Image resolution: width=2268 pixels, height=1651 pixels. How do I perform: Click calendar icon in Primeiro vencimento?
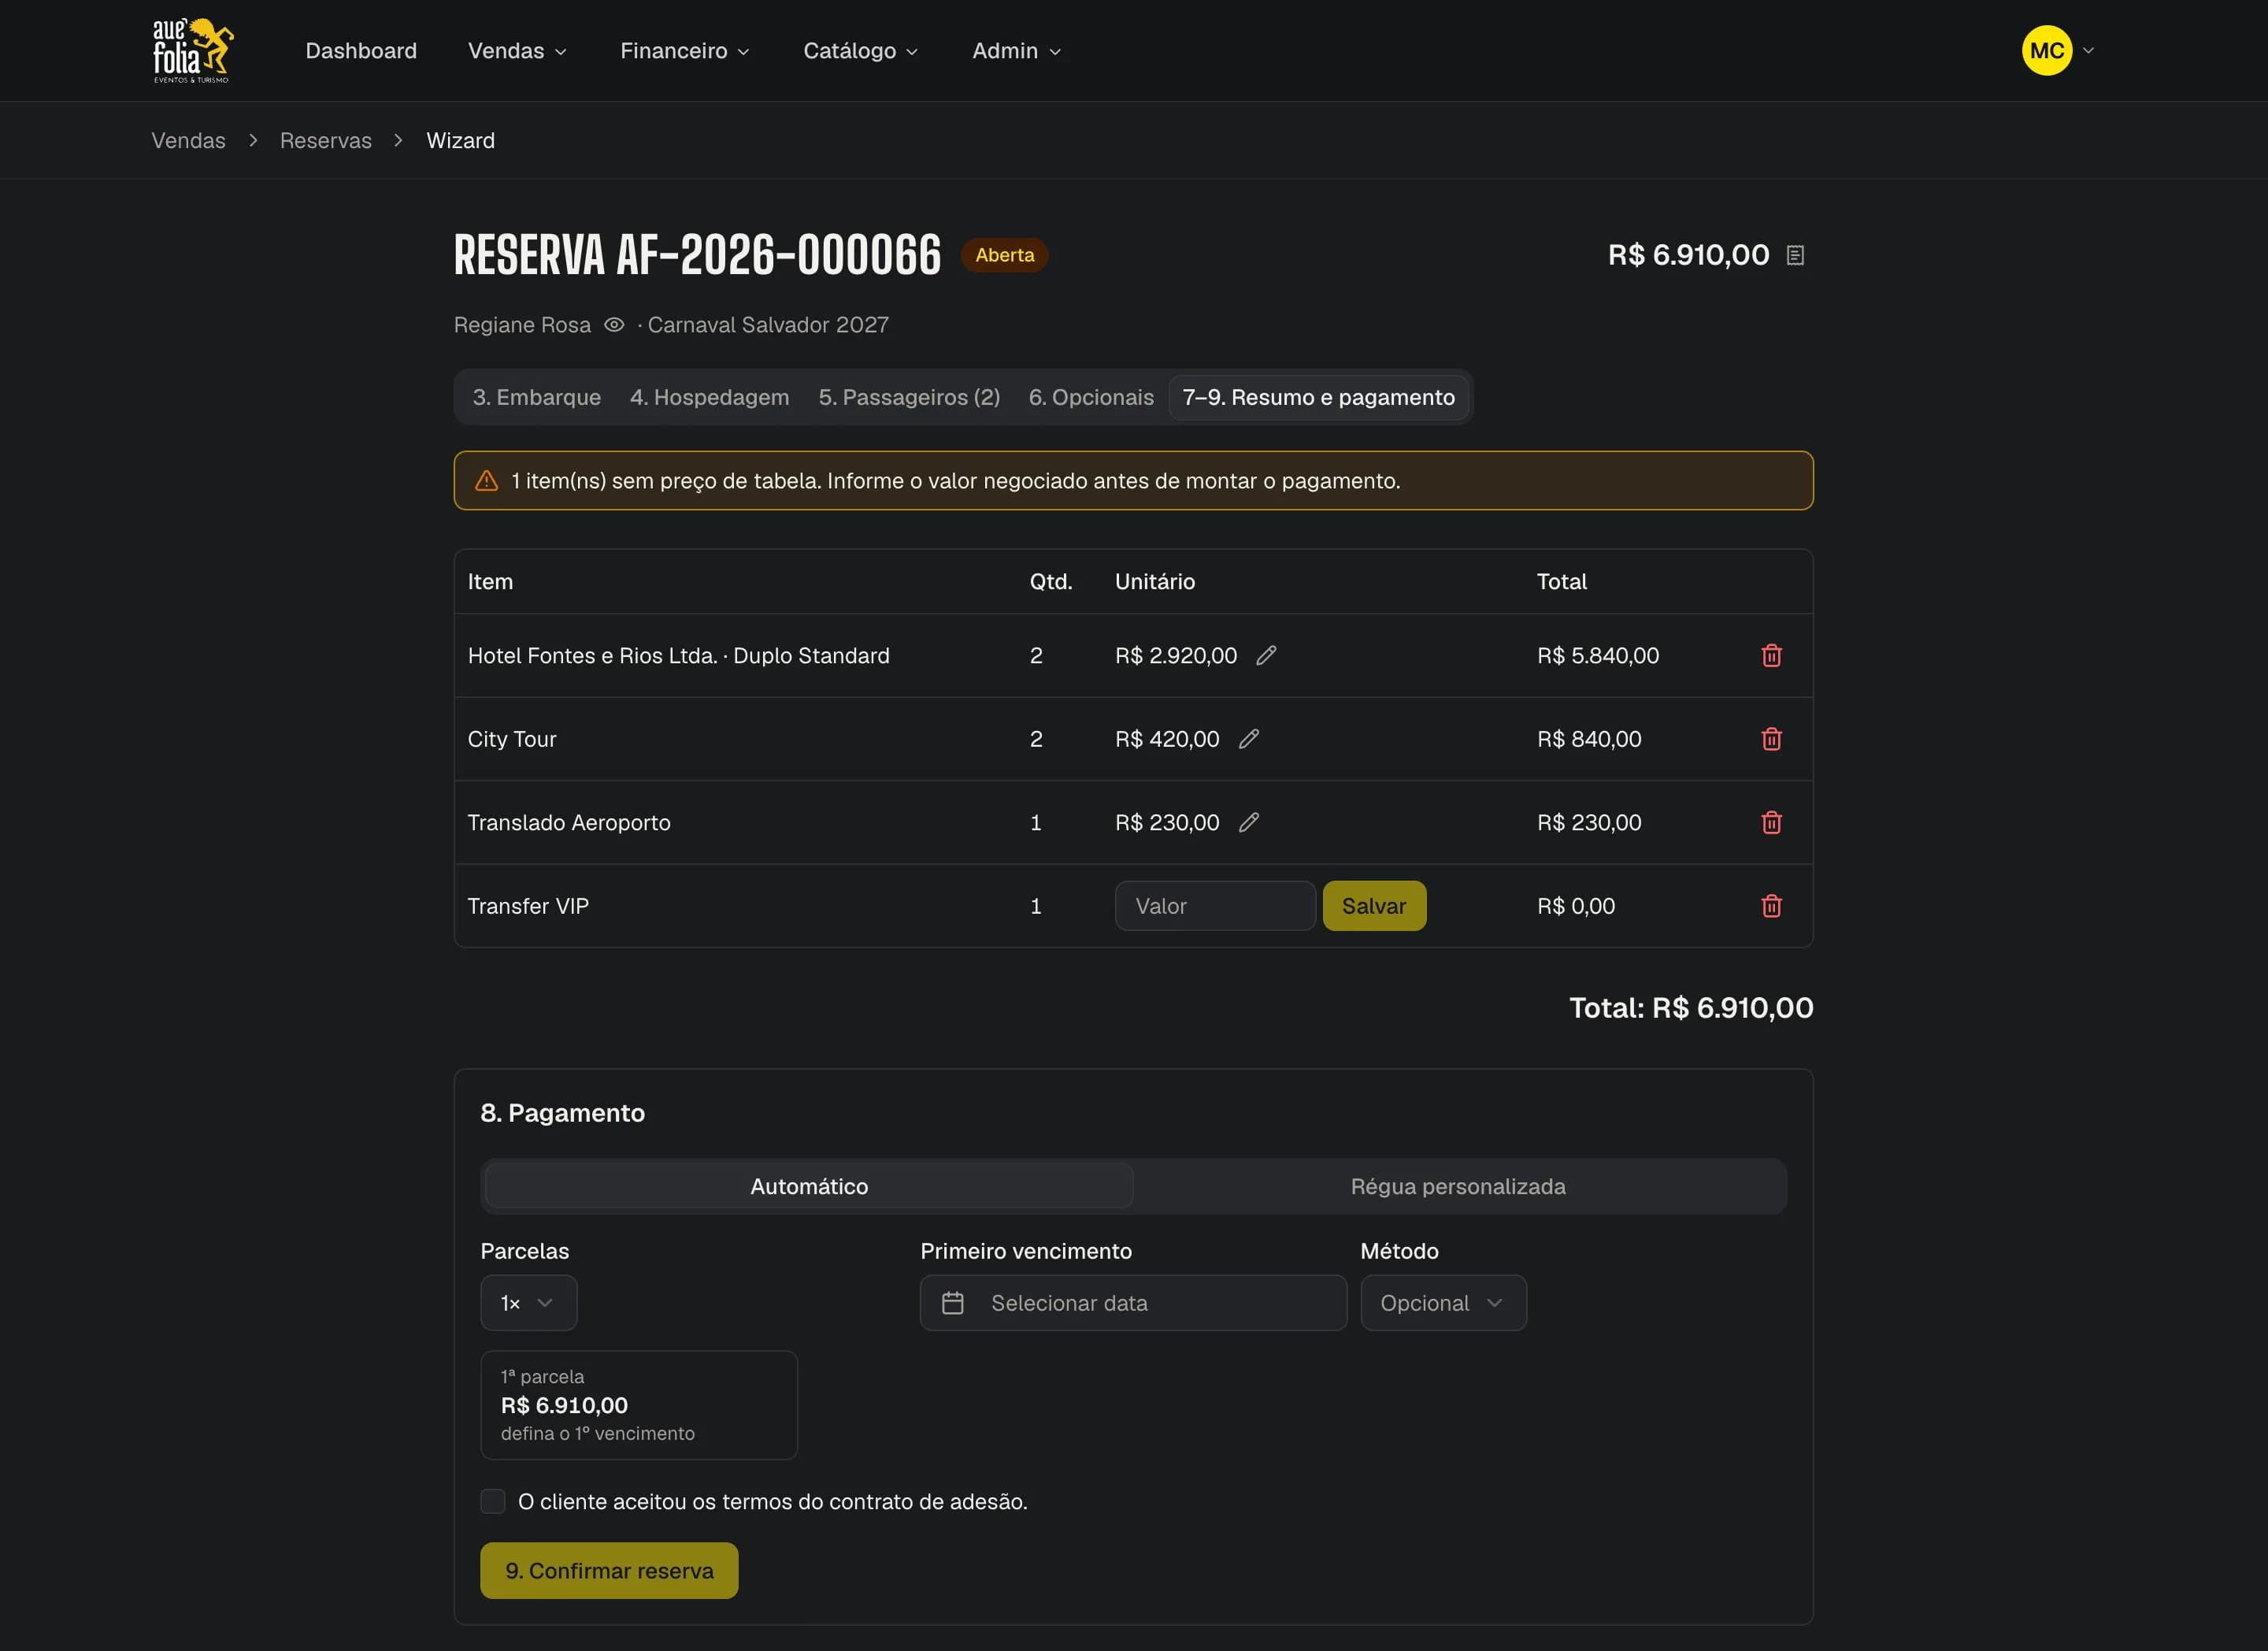click(952, 1303)
